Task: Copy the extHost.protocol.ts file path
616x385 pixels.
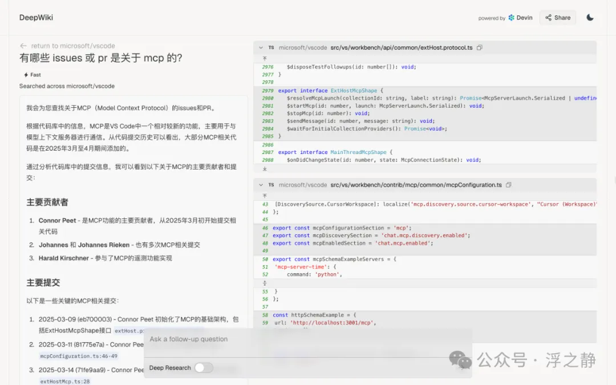Action: point(479,47)
